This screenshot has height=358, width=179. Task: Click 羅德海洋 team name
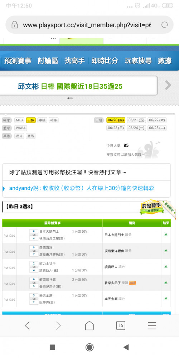[x=46, y=247]
